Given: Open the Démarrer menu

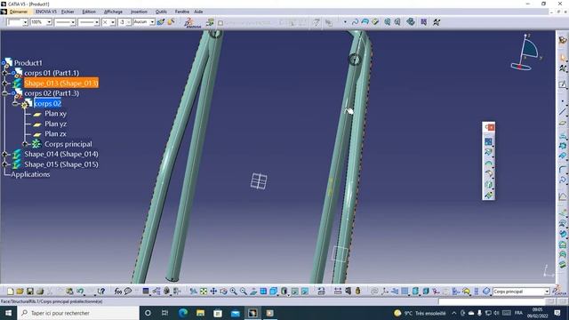Looking at the screenshot, I should (x=18, y=12).
